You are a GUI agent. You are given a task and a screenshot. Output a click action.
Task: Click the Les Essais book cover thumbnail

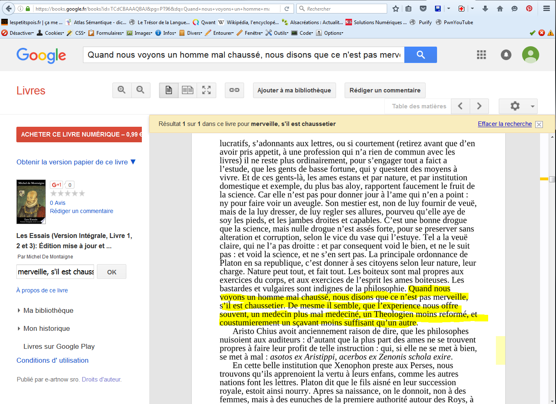tap(31, 202)
